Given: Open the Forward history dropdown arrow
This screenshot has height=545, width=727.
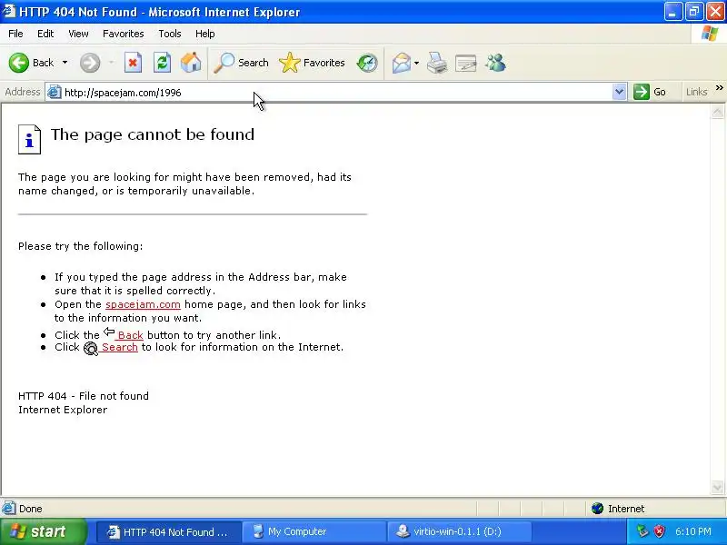Looking at the screenshot, I should point(111,63).
